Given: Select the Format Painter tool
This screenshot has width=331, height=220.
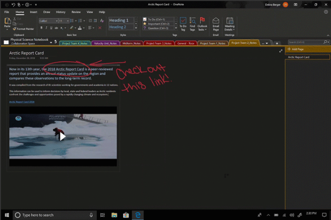Looking at the screenshot, I should [23, 29].
